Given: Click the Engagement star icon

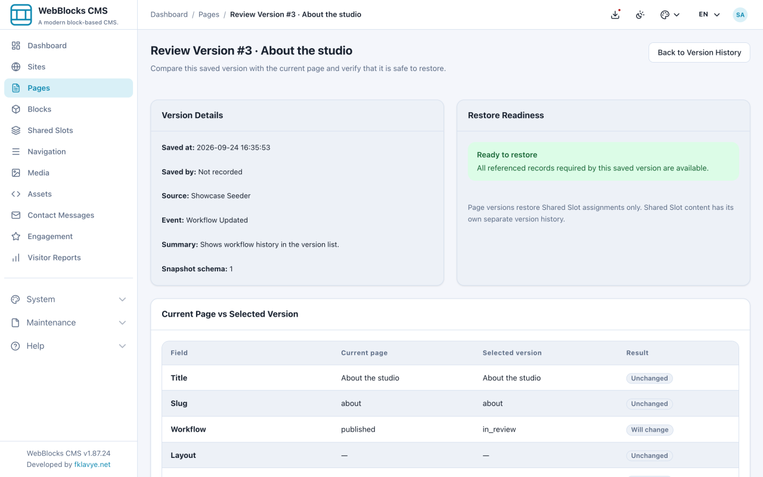Looking at the screenshot, I should 16,236.
